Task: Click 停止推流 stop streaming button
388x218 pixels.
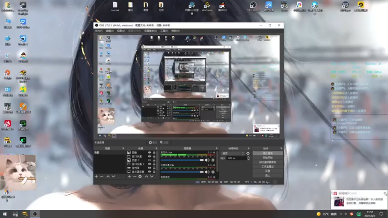Action: click(x=268, y=153)
